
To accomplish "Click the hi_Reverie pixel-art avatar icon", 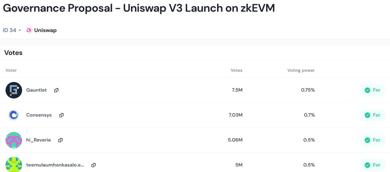I will [x=14, y=140].
